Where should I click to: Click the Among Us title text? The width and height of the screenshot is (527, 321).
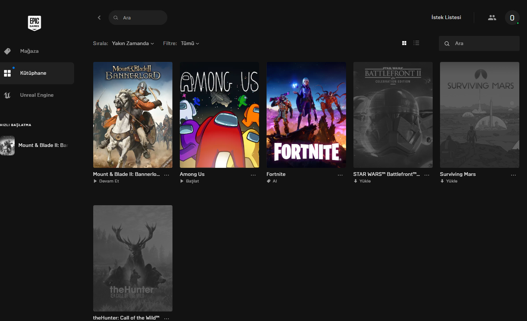pyautogui.click(x=192, y=174)
